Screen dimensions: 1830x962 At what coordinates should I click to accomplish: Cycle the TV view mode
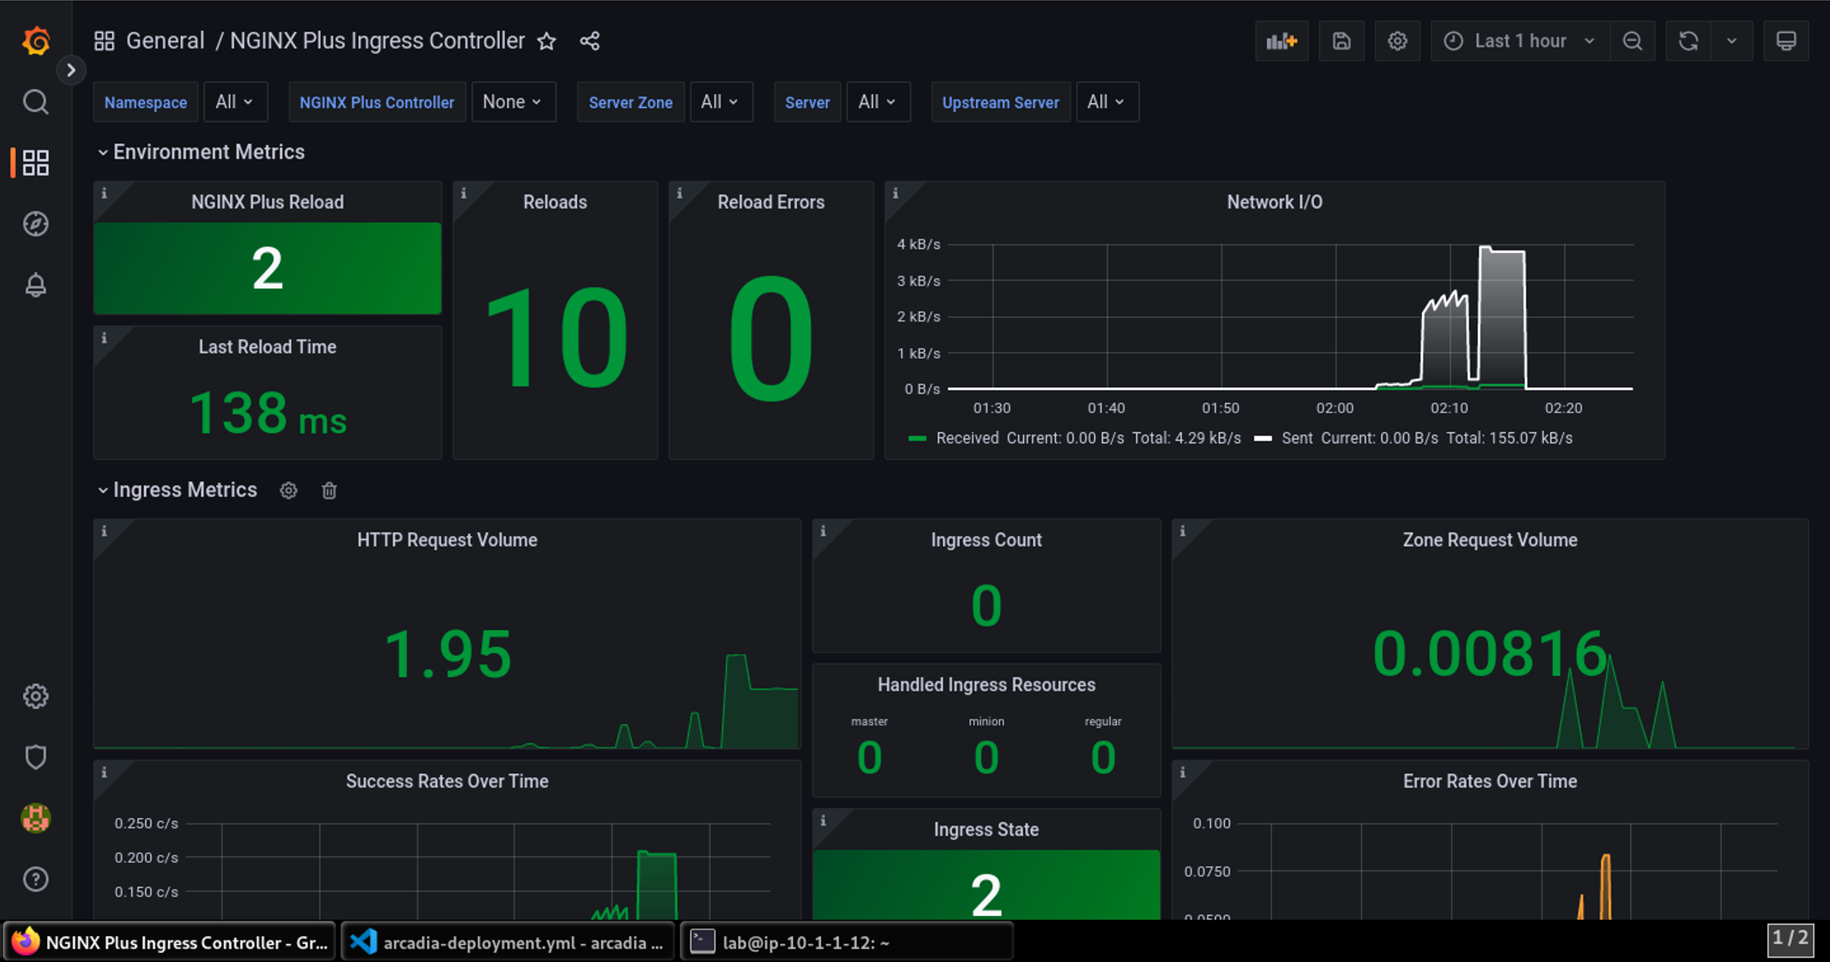pos(1786,41)
